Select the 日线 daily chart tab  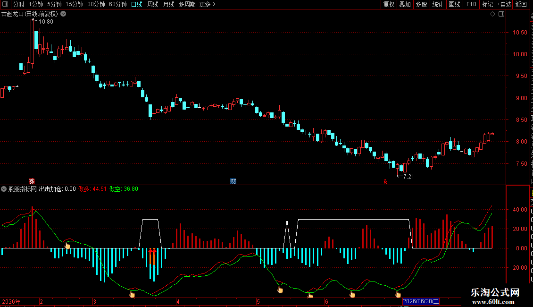pyautogui.click(x=137, y=4)
